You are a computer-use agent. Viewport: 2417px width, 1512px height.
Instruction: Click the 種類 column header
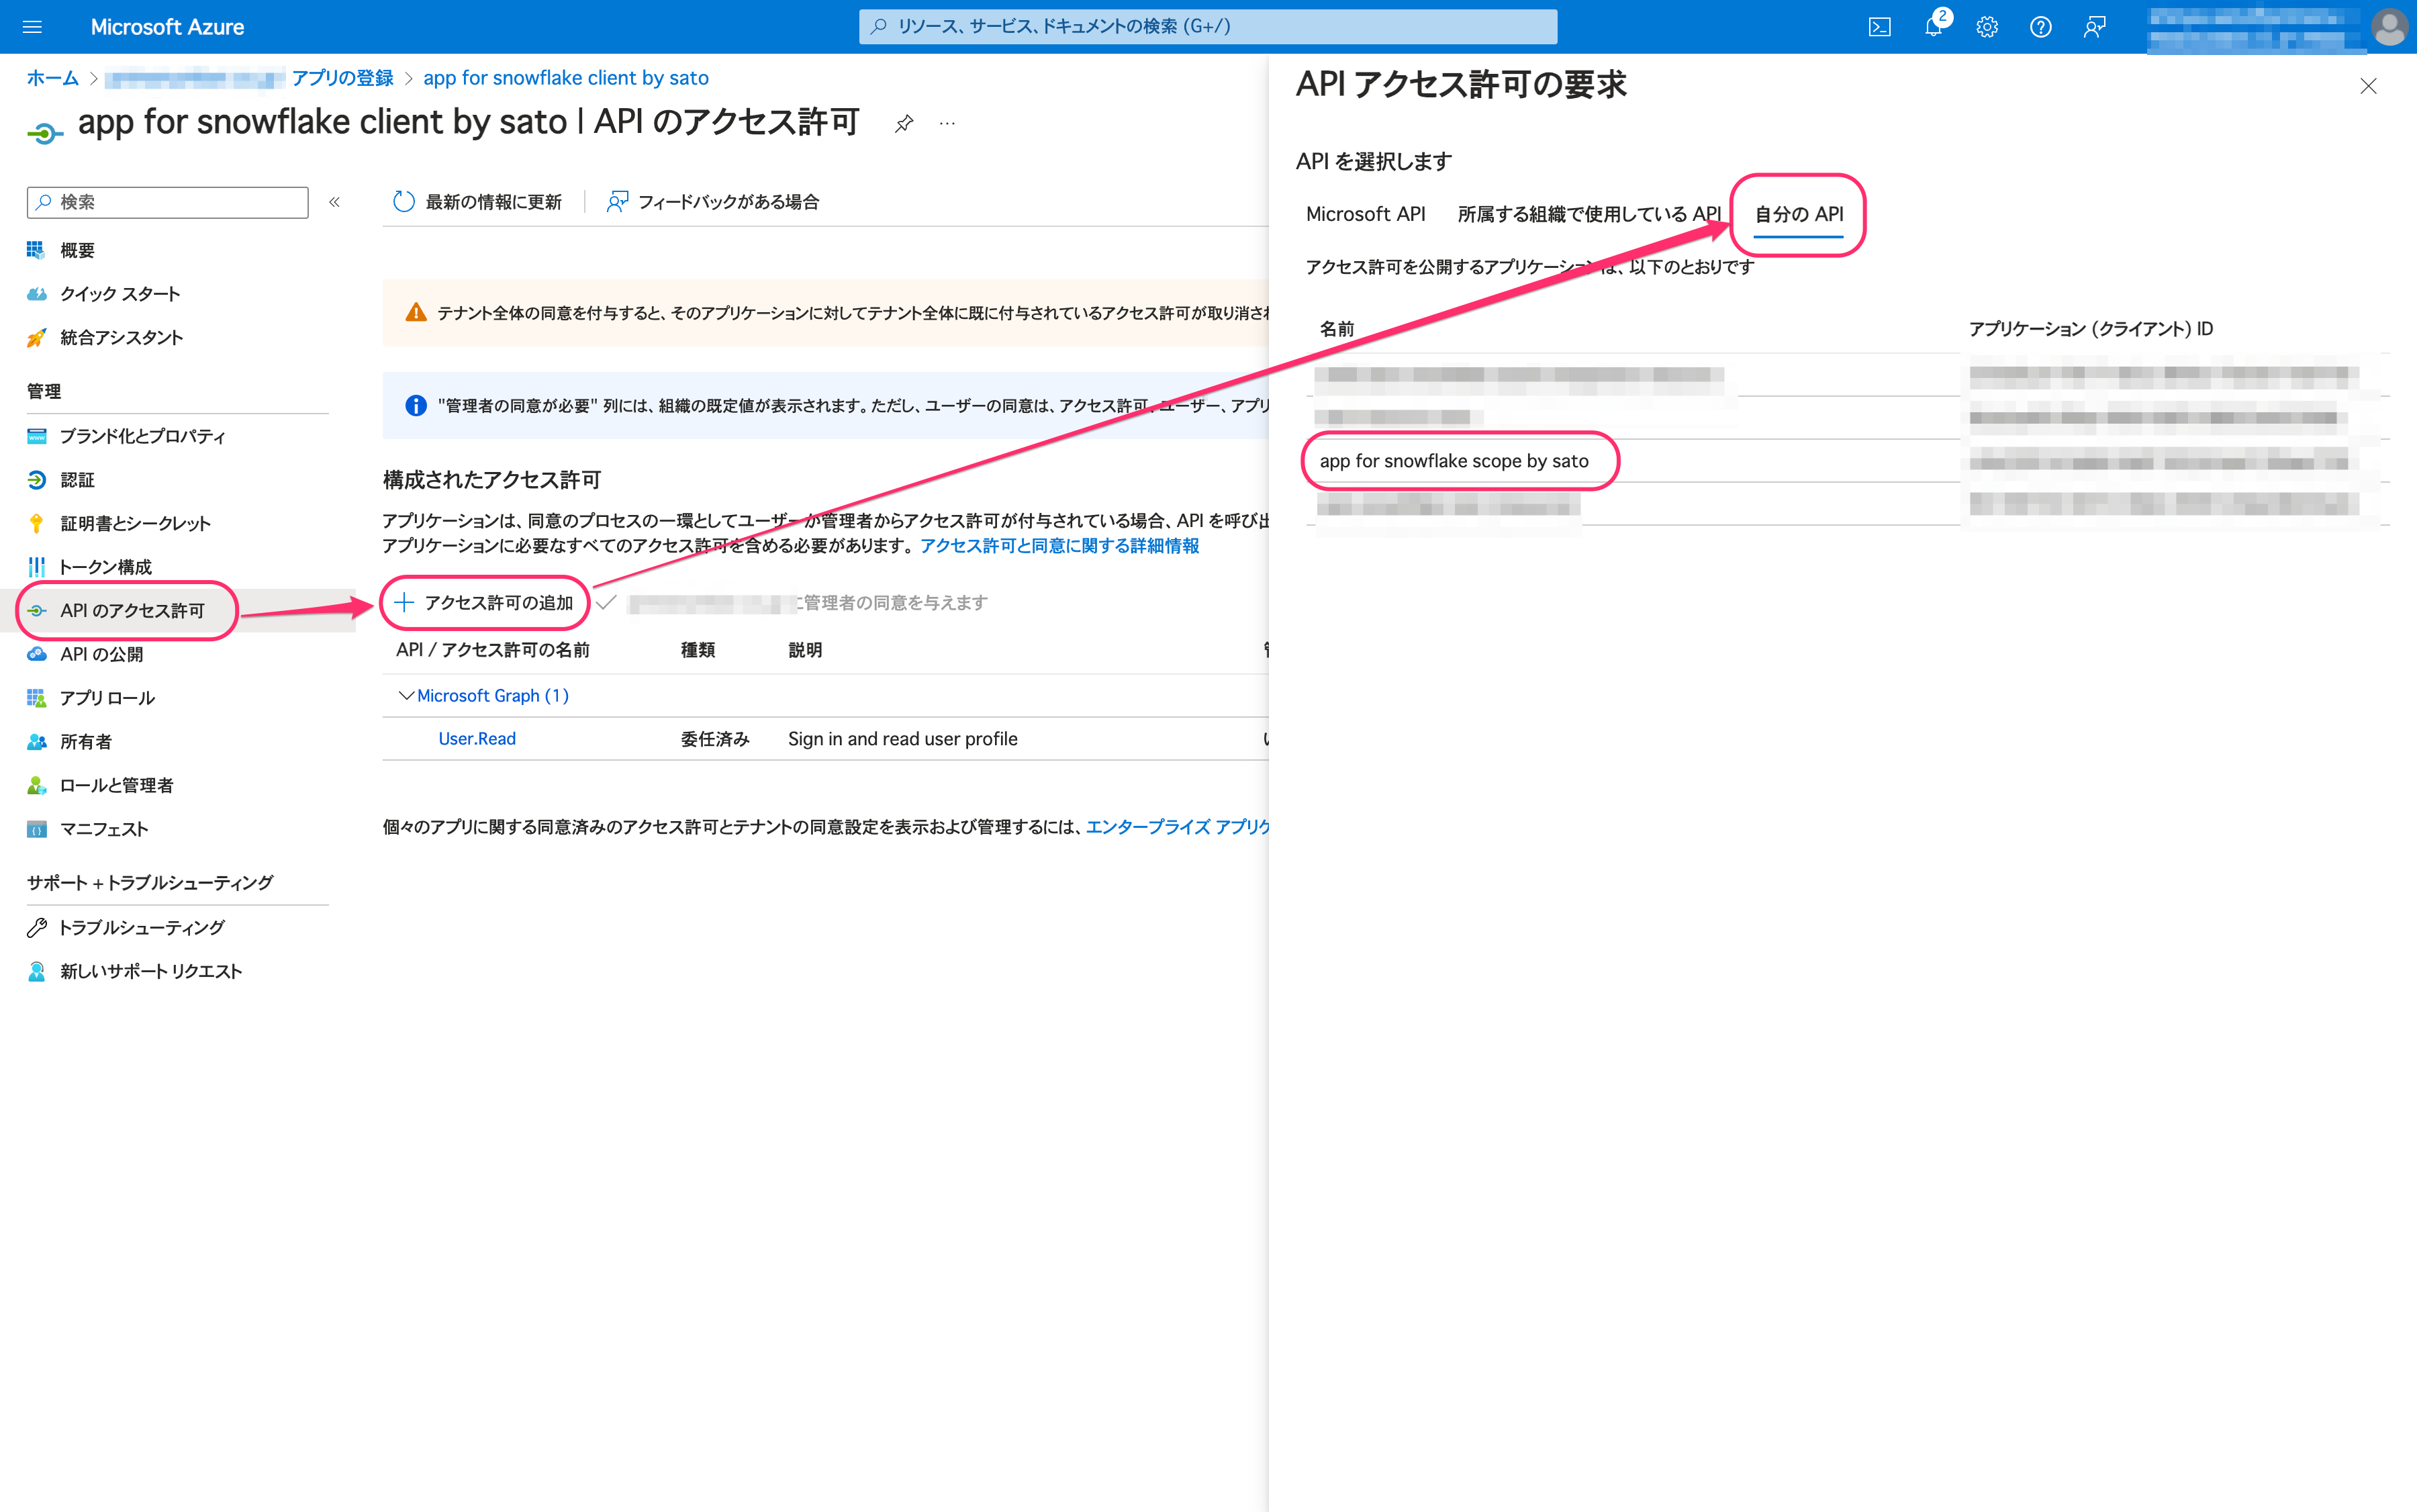[x=698, y=650]
